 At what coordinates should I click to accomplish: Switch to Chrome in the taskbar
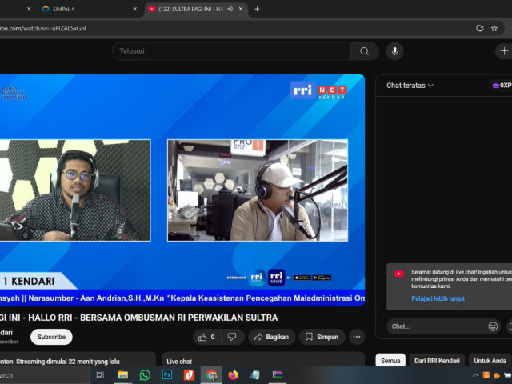211,375
